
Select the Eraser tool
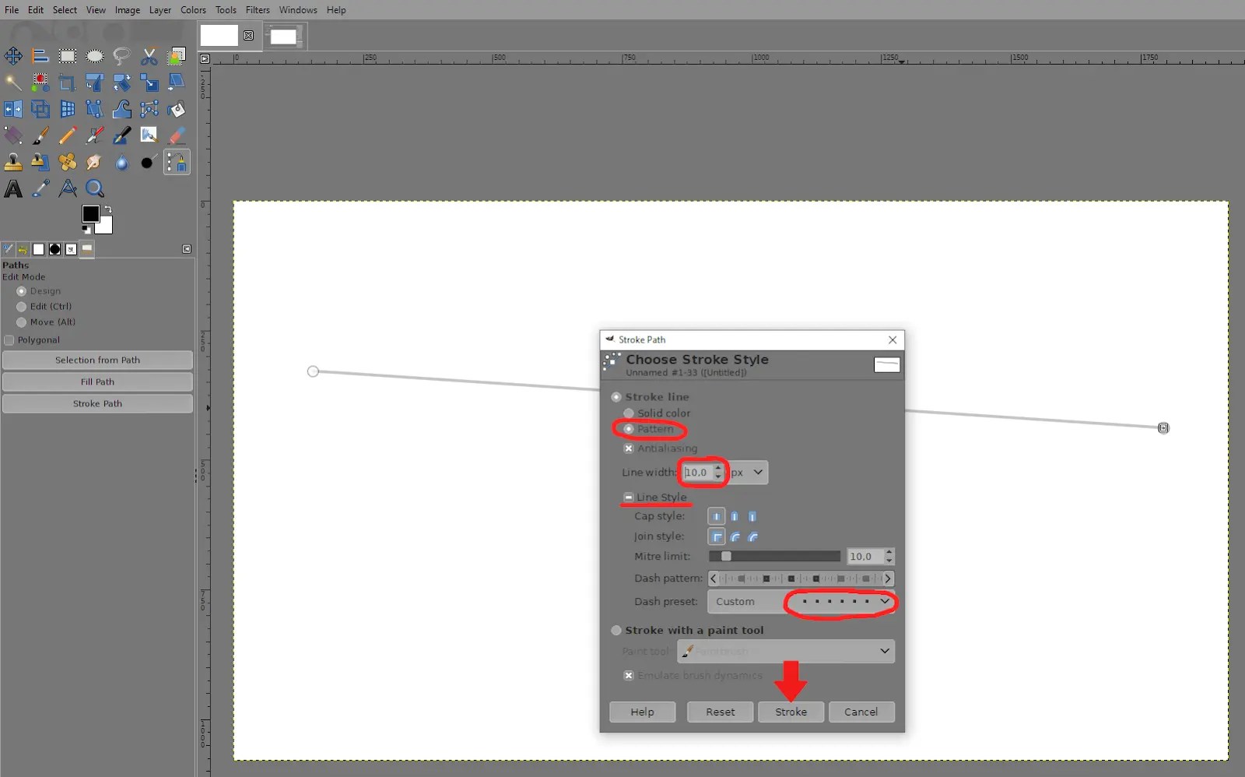point(177,135)
